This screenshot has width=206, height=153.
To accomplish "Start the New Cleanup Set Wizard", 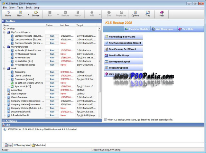I will [124, 49].
